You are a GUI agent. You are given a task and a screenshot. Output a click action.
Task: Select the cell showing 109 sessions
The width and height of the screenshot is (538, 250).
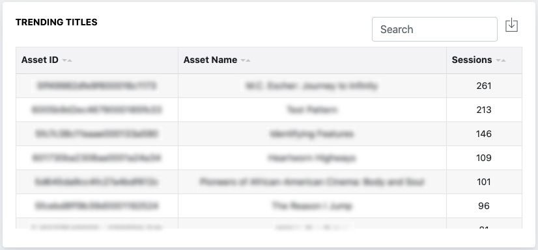pyautogui.click(x=484, y=158)
